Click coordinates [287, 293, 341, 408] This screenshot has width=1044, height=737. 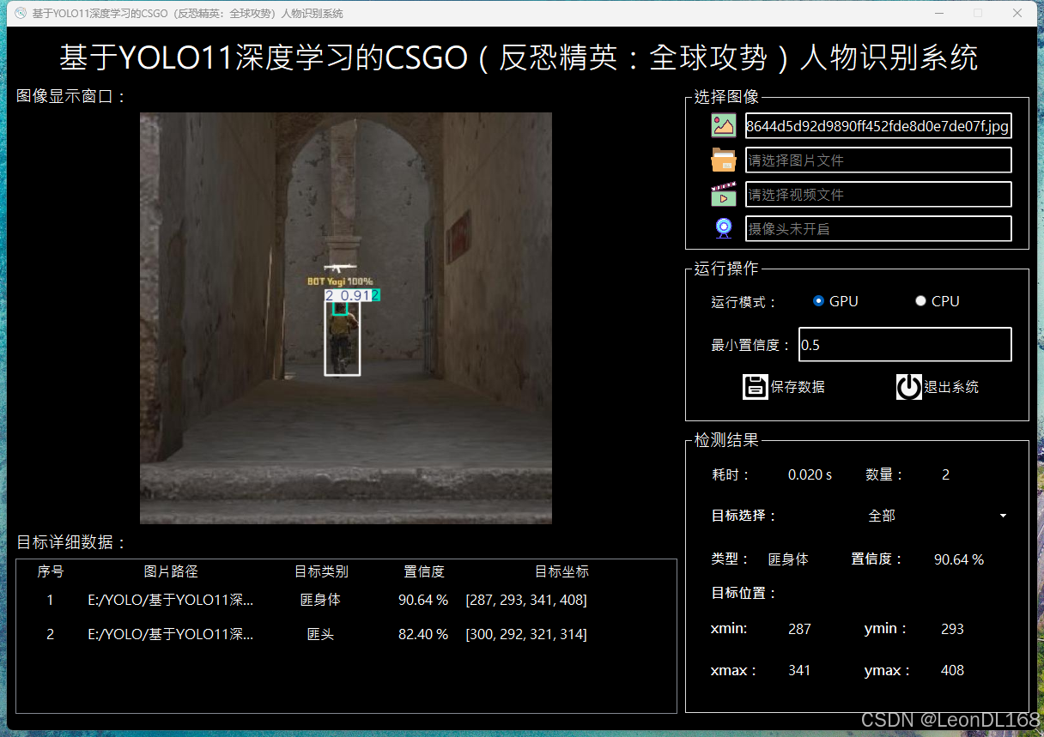(x=526, y=600)
